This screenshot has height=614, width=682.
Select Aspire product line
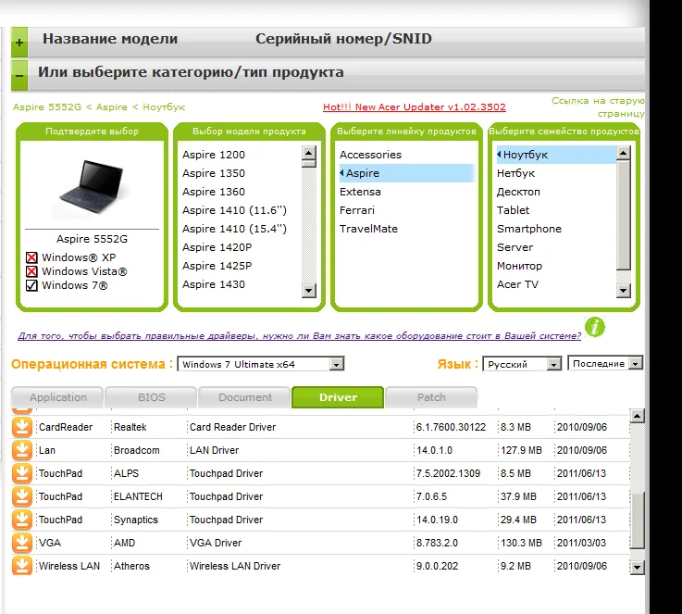(x=406, y=173)
